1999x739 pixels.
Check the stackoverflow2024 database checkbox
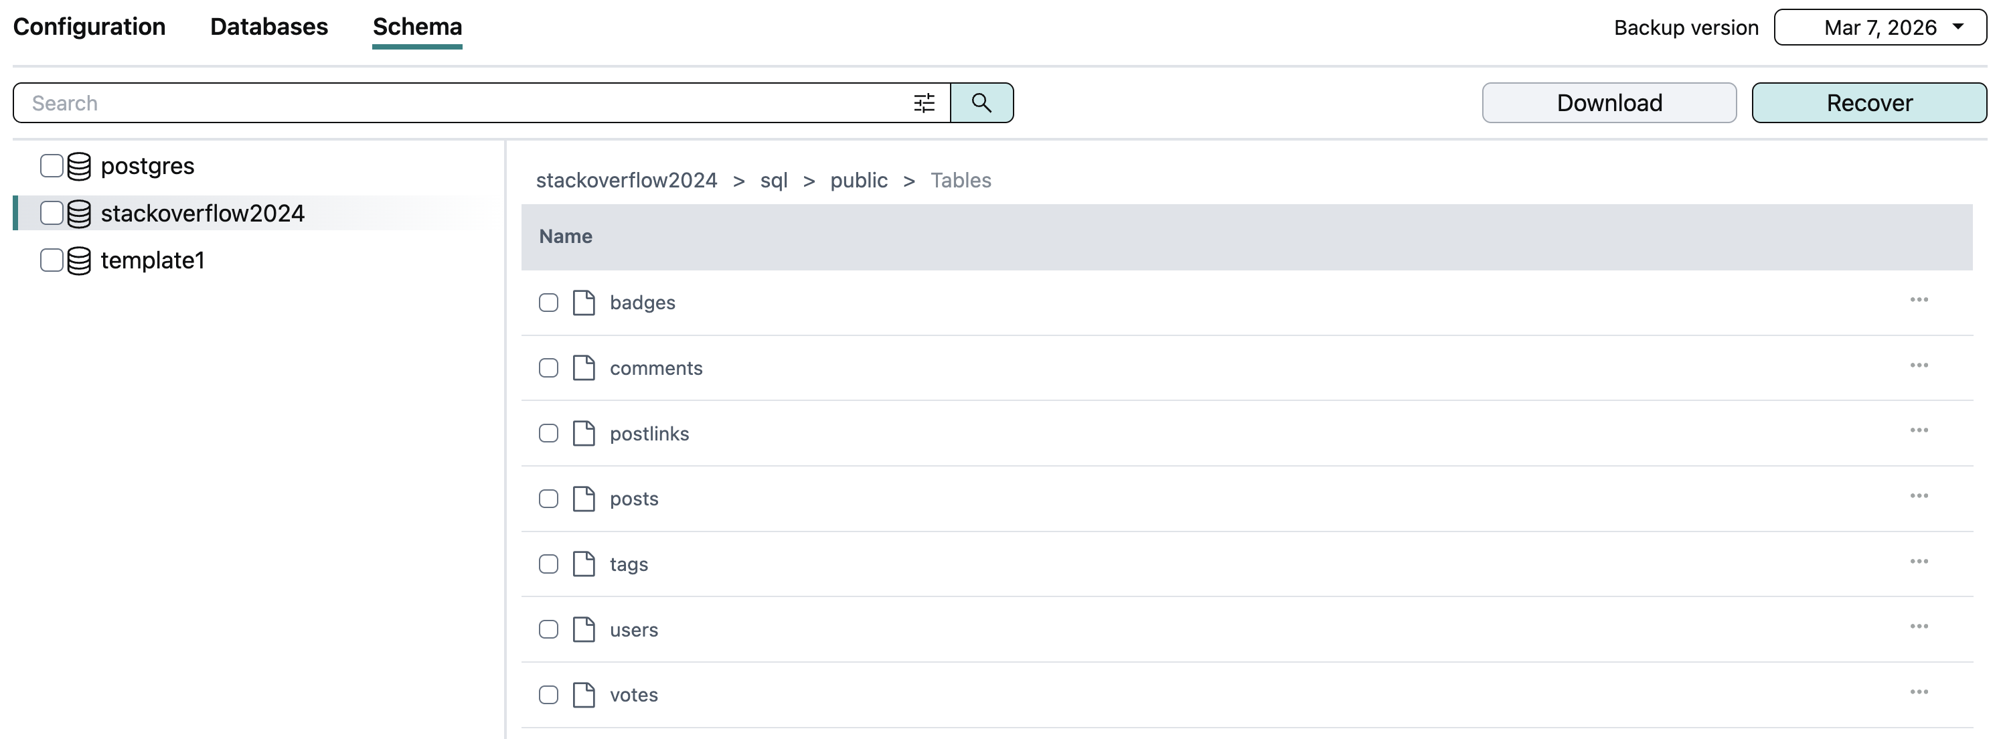click(x=52, y=214)
